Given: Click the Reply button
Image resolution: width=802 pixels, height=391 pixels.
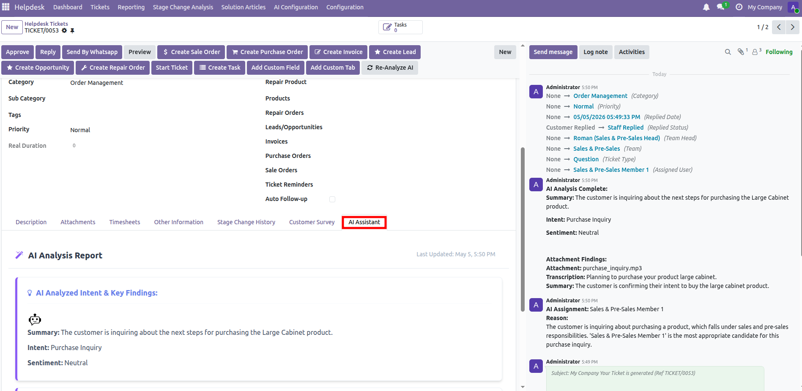Looking at the screenshot, I should click(x=48, y=52).
